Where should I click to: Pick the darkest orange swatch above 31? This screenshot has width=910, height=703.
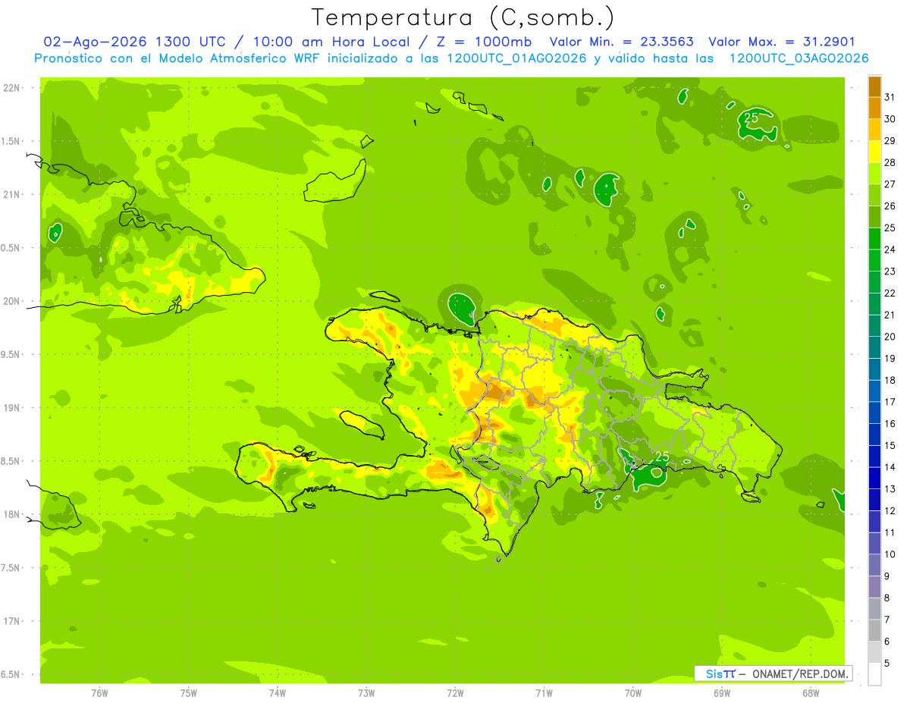click(x=874, y=86)
